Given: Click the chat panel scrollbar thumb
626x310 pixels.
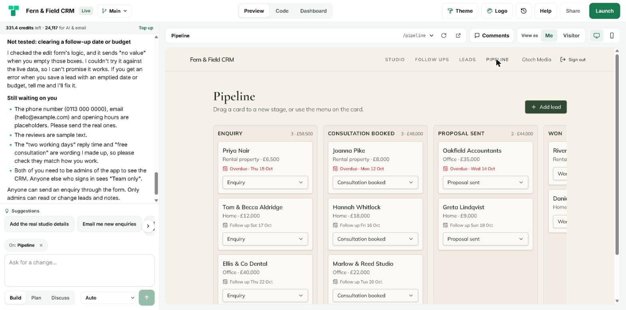Looking at the screenshot, I should [156, 183].
